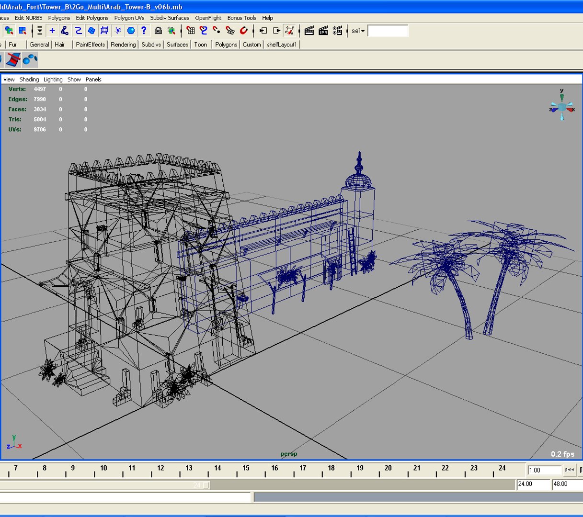Toggle the joints selection mask

[65, 31]
